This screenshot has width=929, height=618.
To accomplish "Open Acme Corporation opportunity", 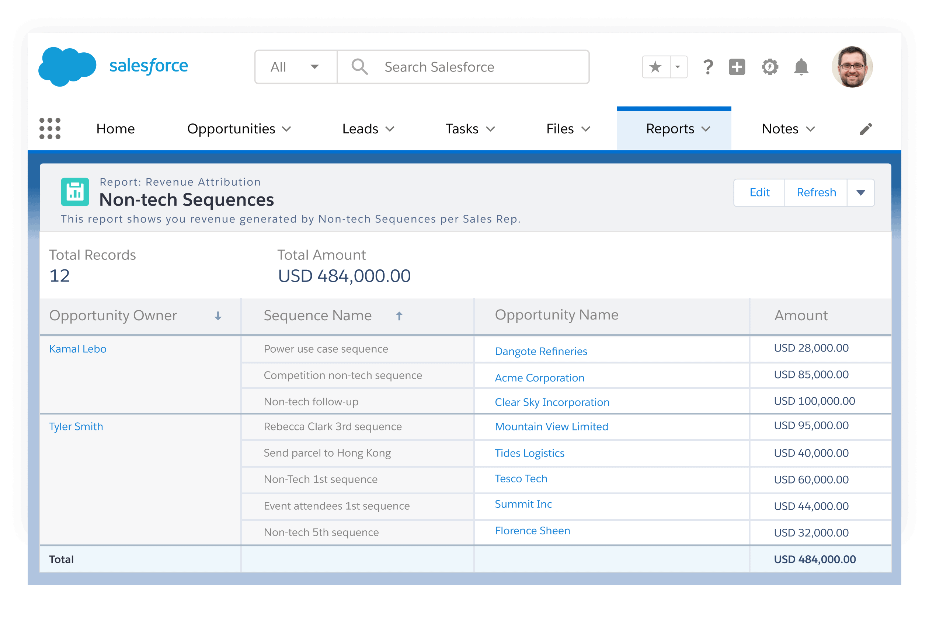I will (x=539, y=378).
